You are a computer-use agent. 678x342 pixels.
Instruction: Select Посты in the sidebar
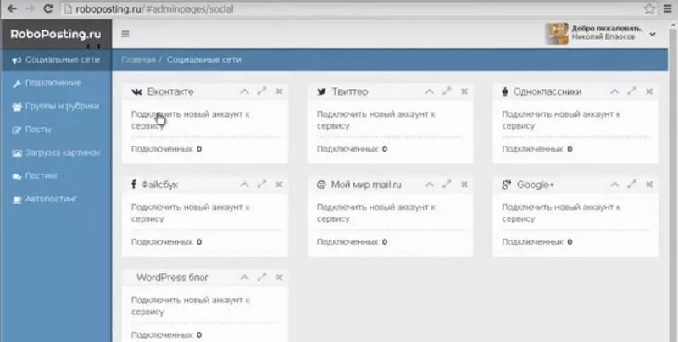(x=38, y=130)
